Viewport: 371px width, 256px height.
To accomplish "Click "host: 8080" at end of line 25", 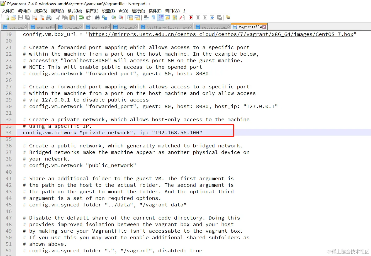I will click(193, 73).
